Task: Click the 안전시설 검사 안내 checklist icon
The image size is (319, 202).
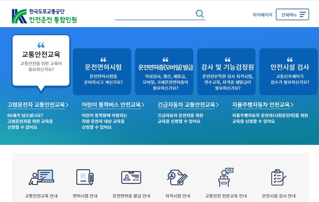Action: [279, 177]
